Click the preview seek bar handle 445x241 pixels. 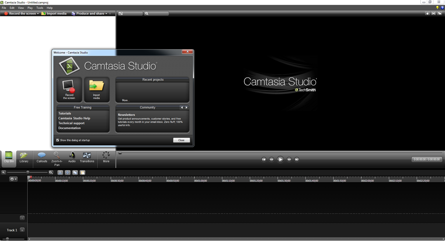coord(120,153)
